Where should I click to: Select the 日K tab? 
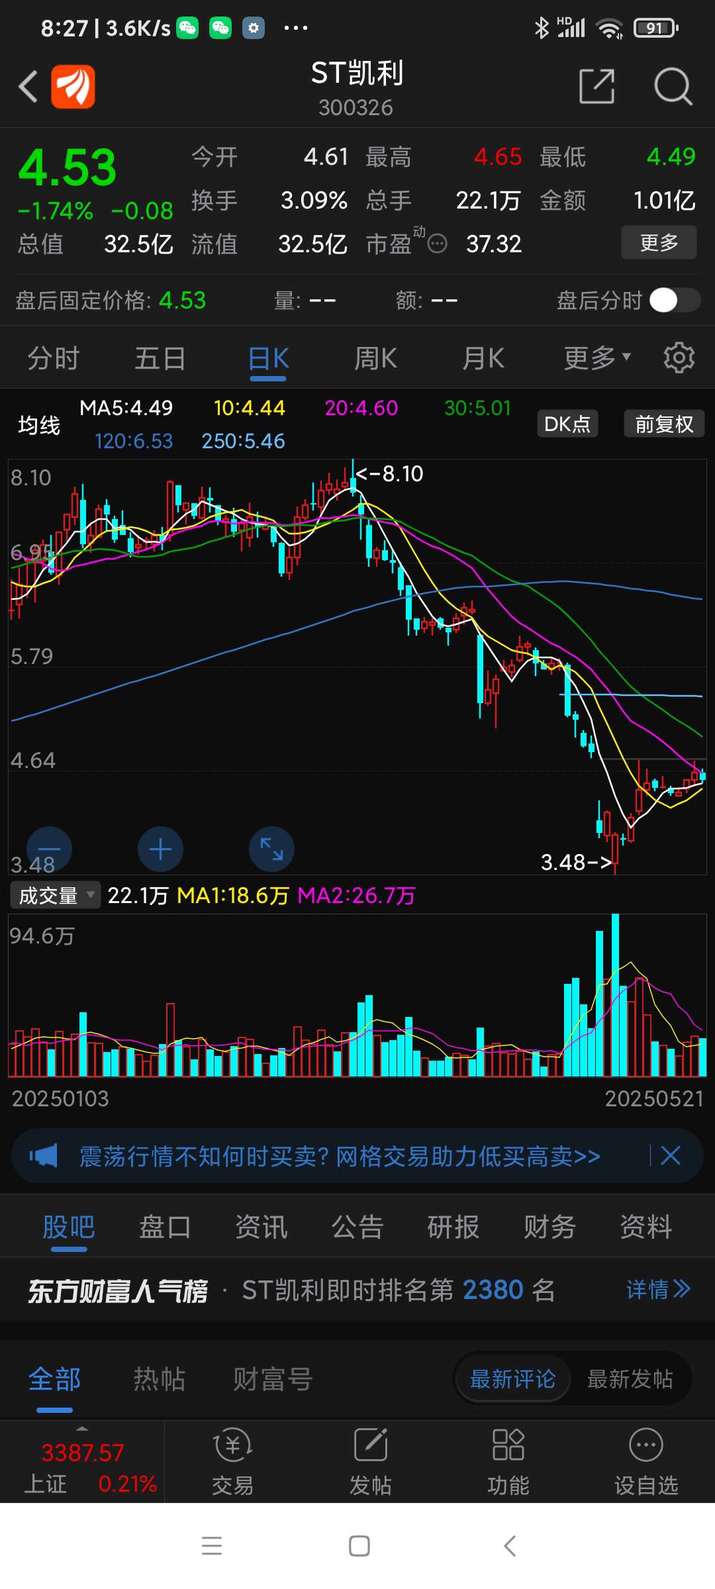268,358
